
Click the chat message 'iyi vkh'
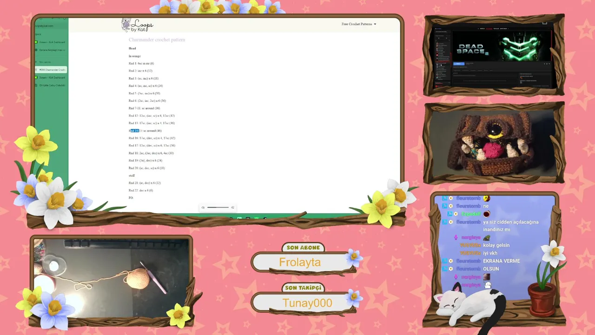(x=490, y=253)
